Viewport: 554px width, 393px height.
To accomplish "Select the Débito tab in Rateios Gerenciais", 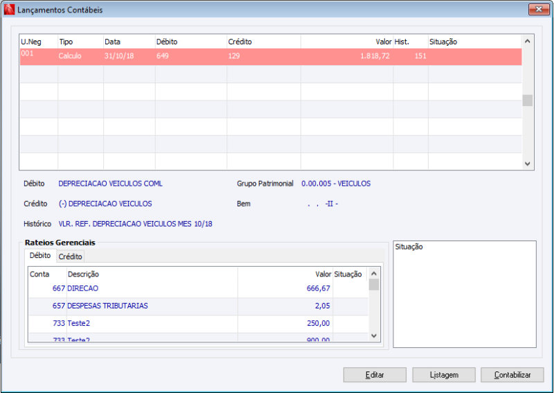I will 40,255.
